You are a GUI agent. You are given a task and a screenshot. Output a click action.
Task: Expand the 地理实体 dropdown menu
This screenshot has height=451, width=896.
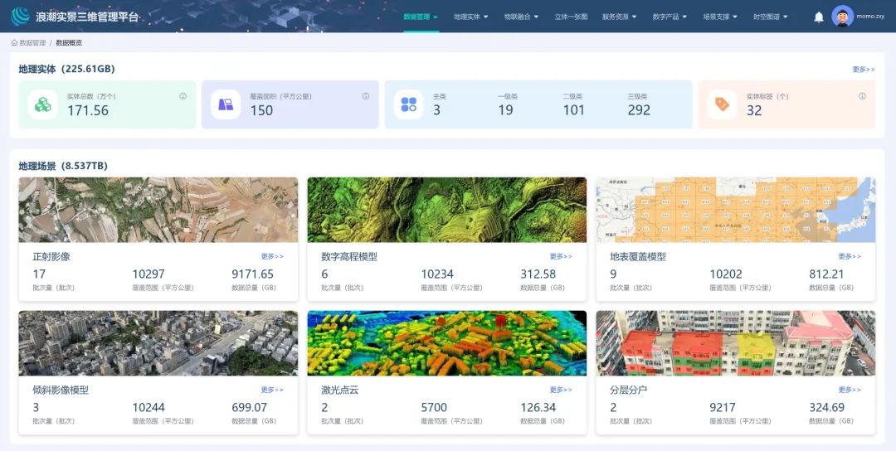coord(471,17)
